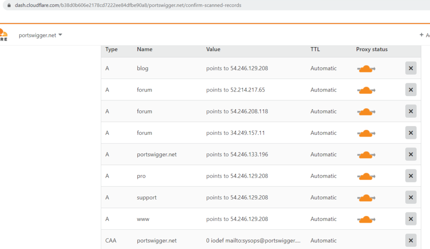
Task: Click the X icon on the blog record
Action: click(x=411, y=68)
